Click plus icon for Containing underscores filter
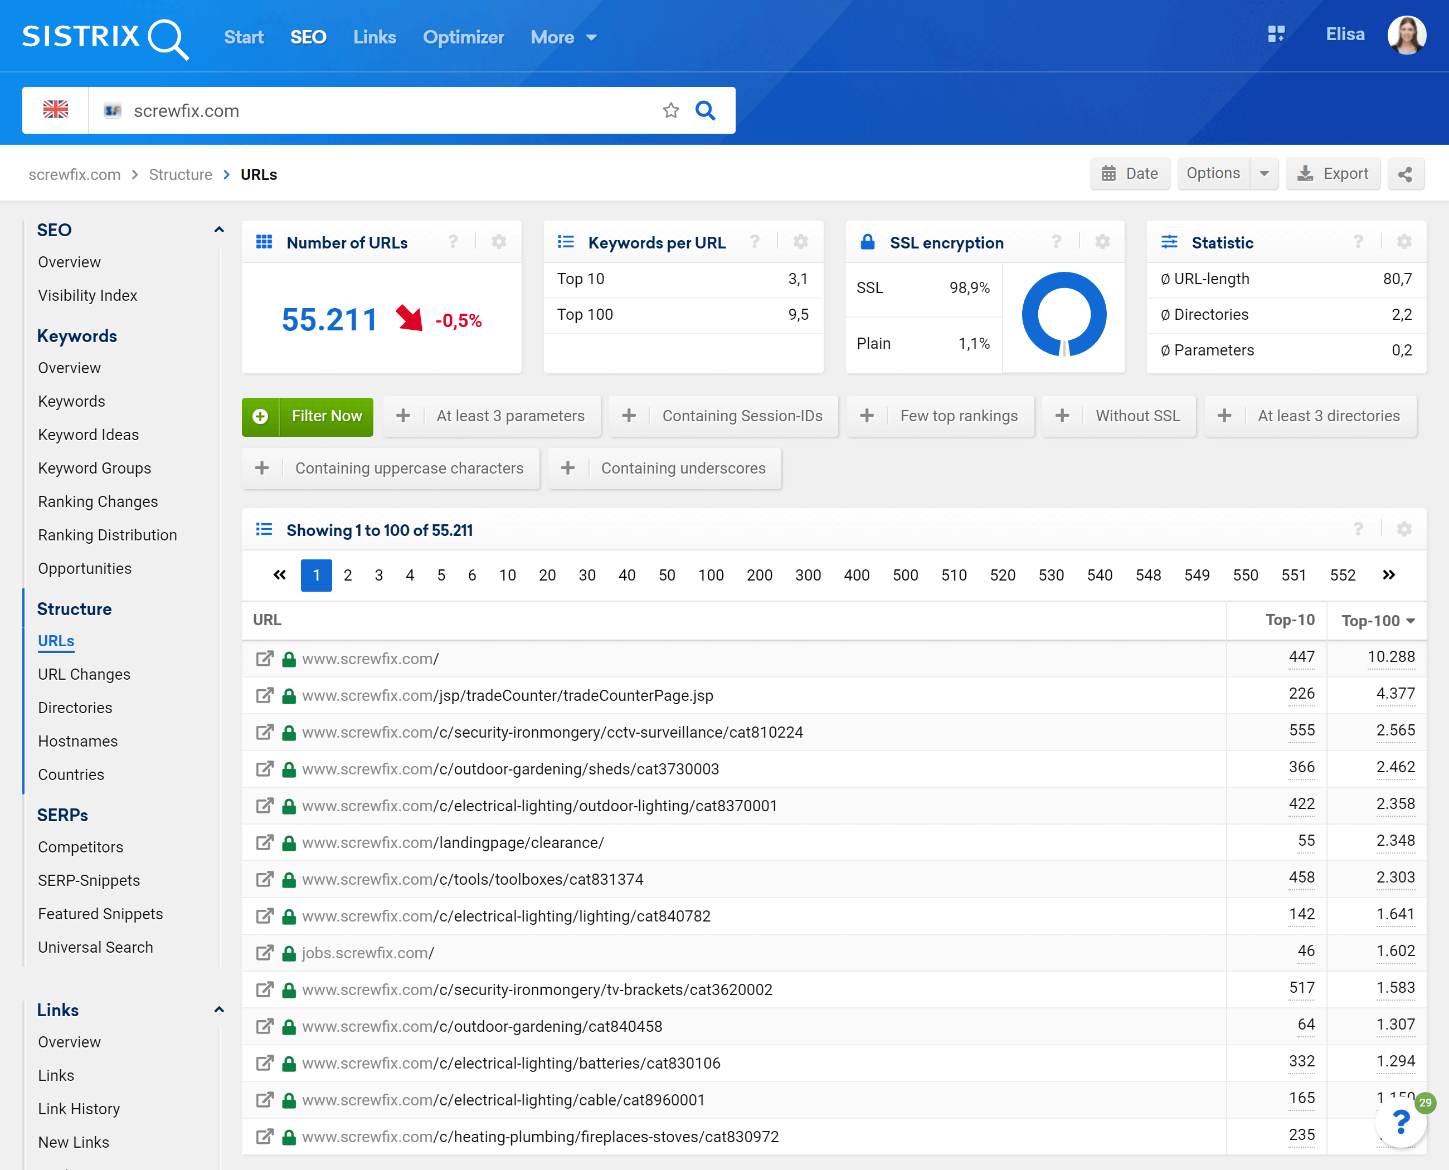The height and width of the screenshot is (1170, 1449). pos(568,468)
